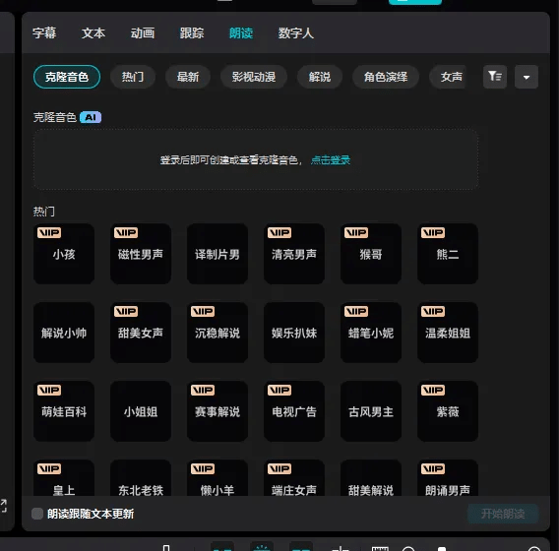Screen dimensions: 559x551
Task: Select the 蜡笔小妮 voice card
Action: point(371,333)
